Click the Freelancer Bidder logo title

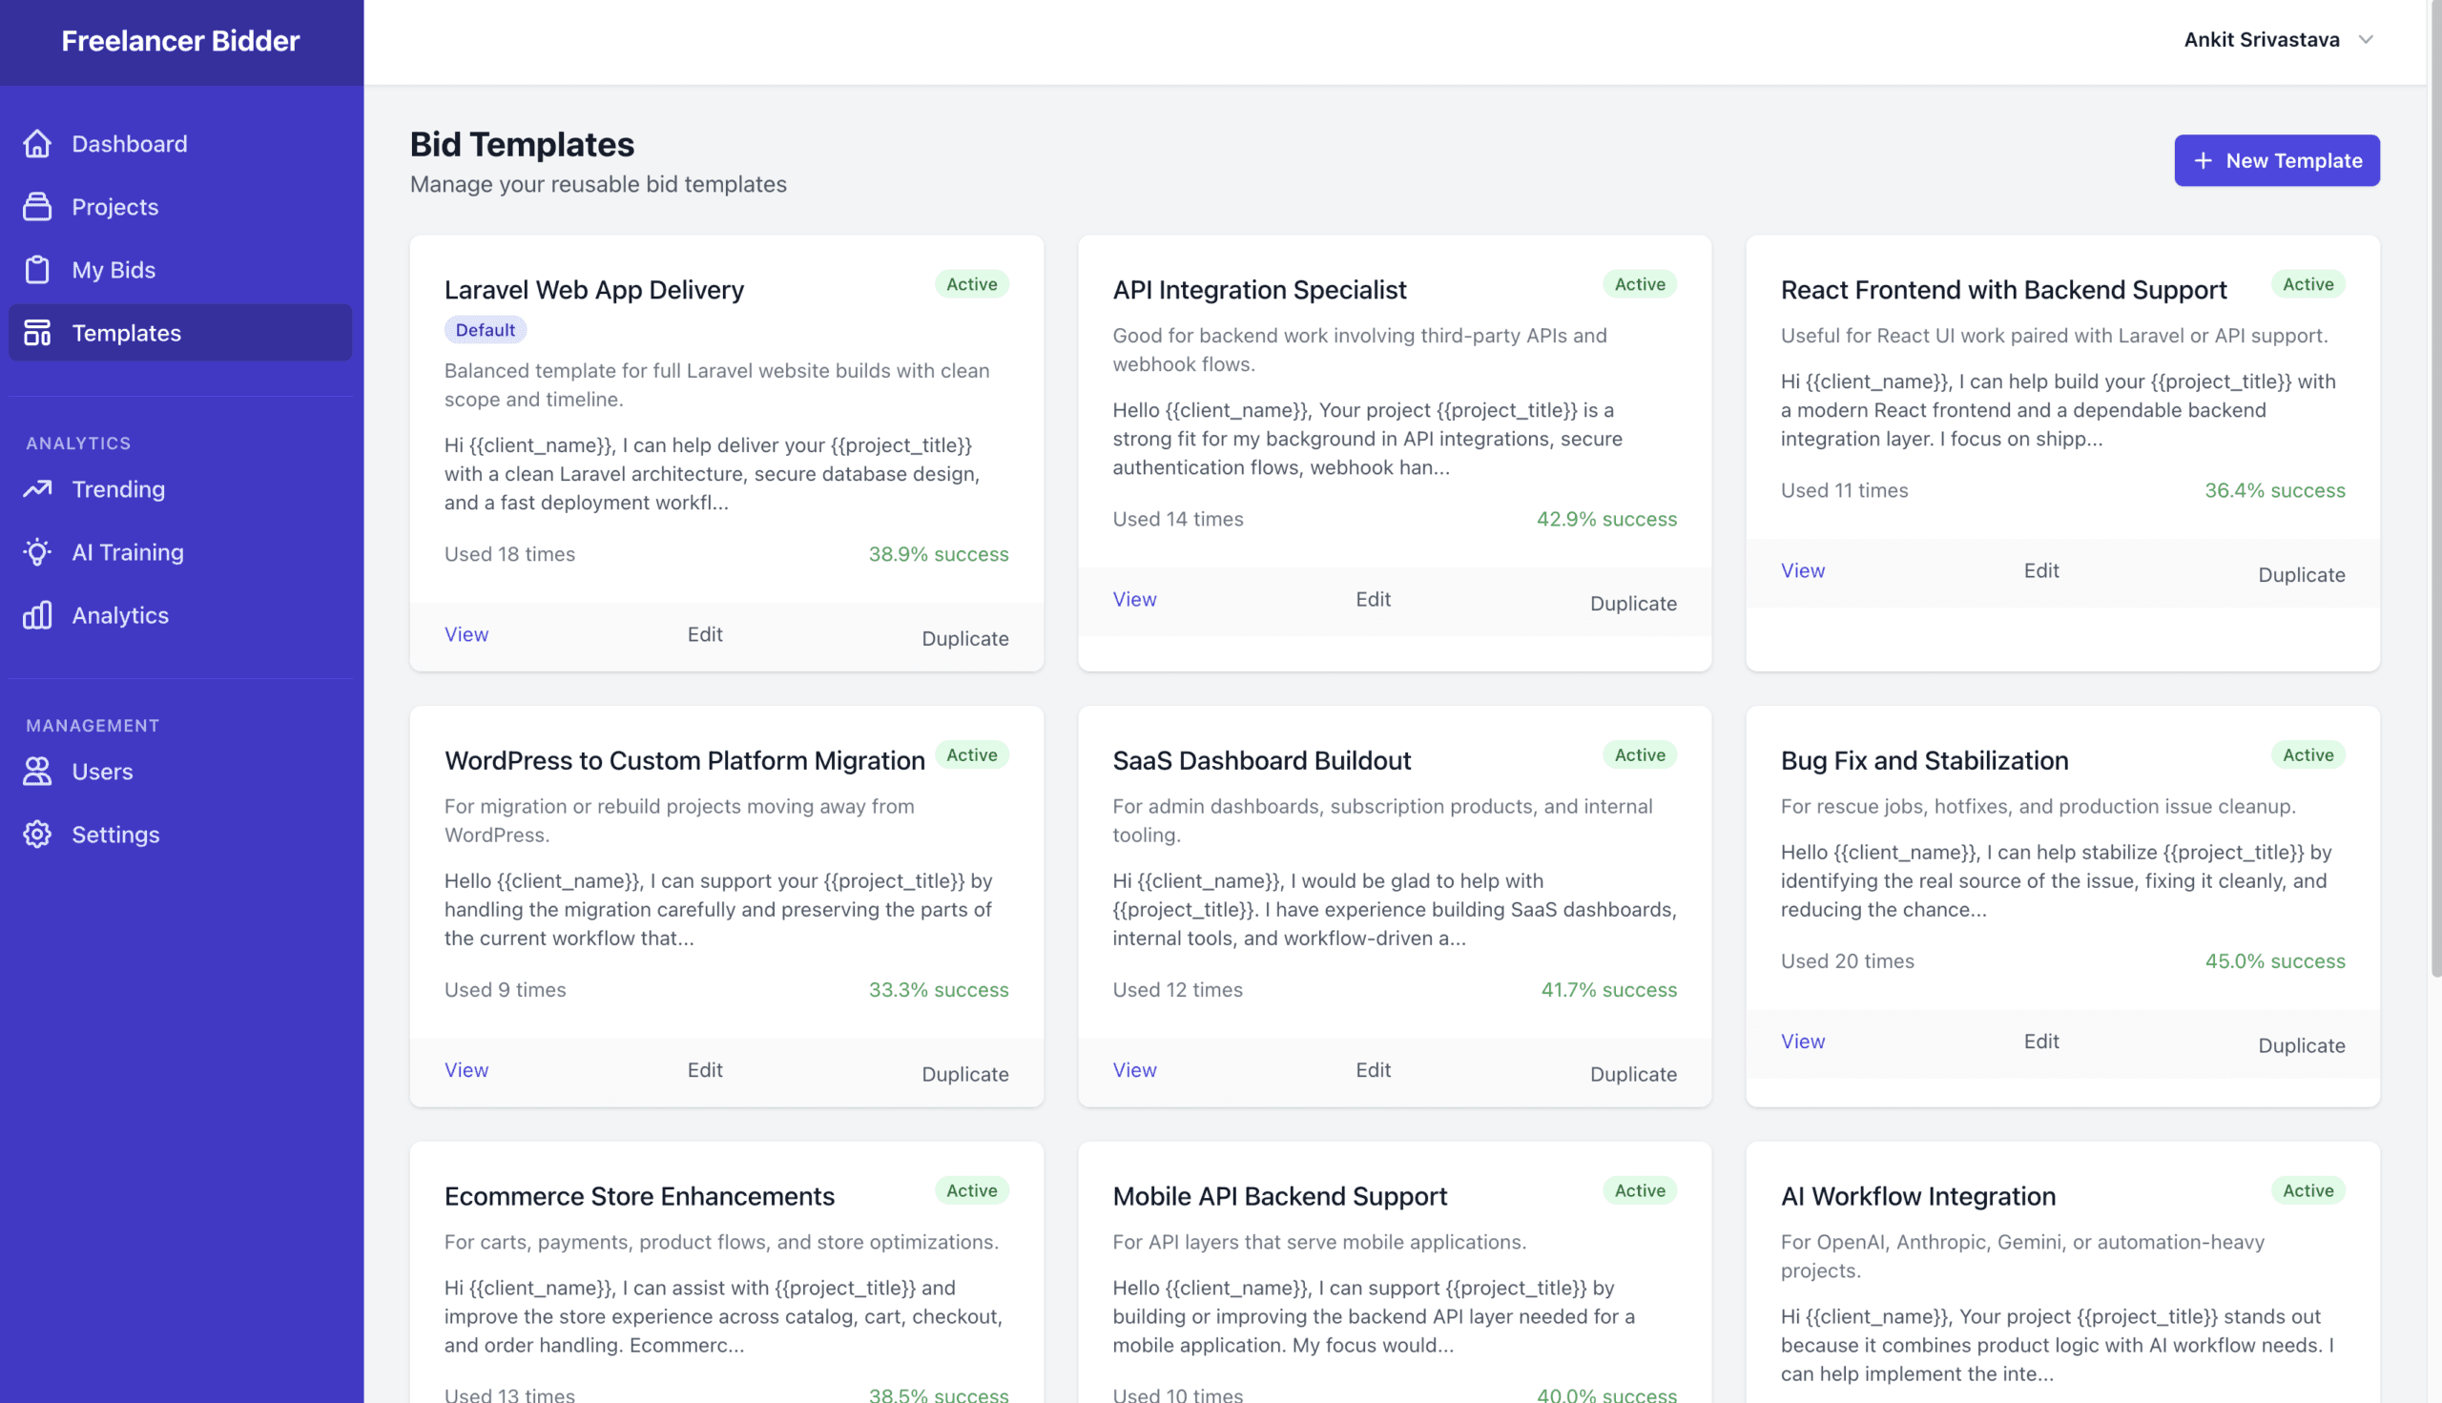click(x=180, y=40)
